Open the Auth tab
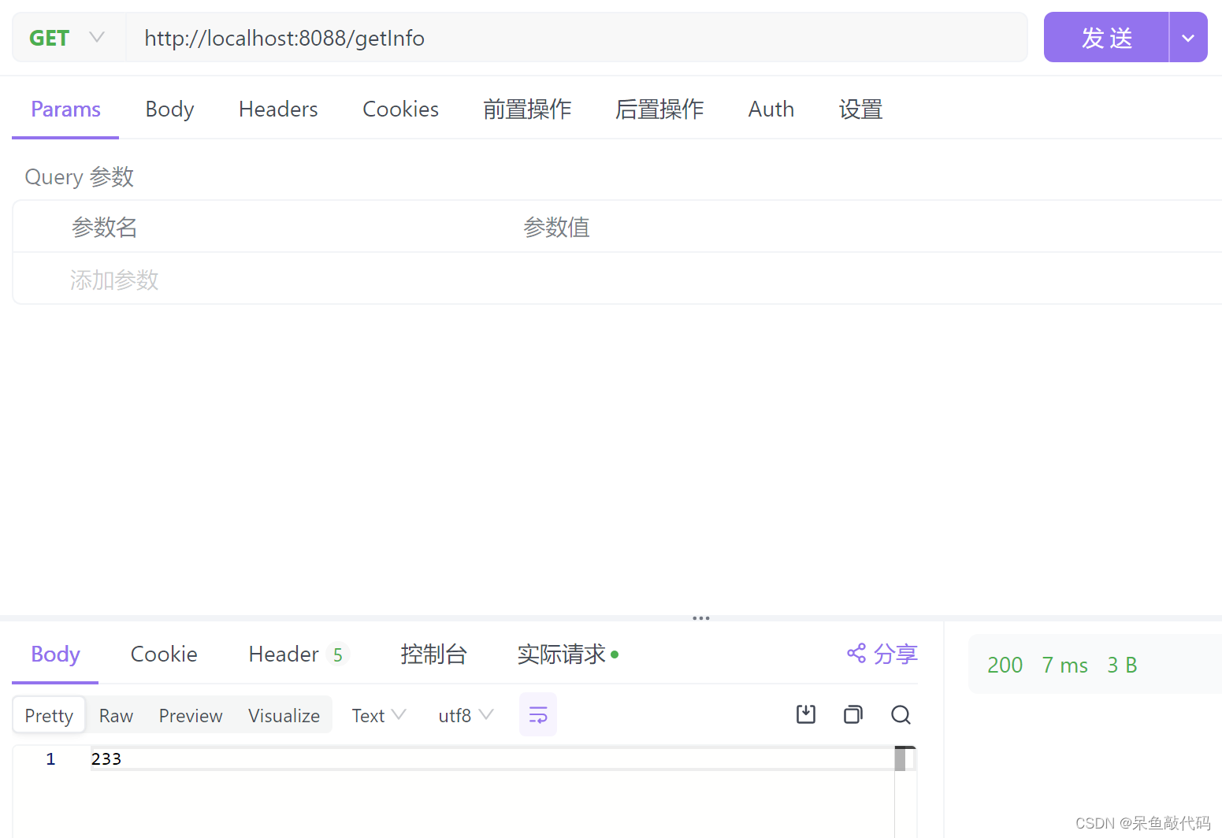 coord(771,109)
